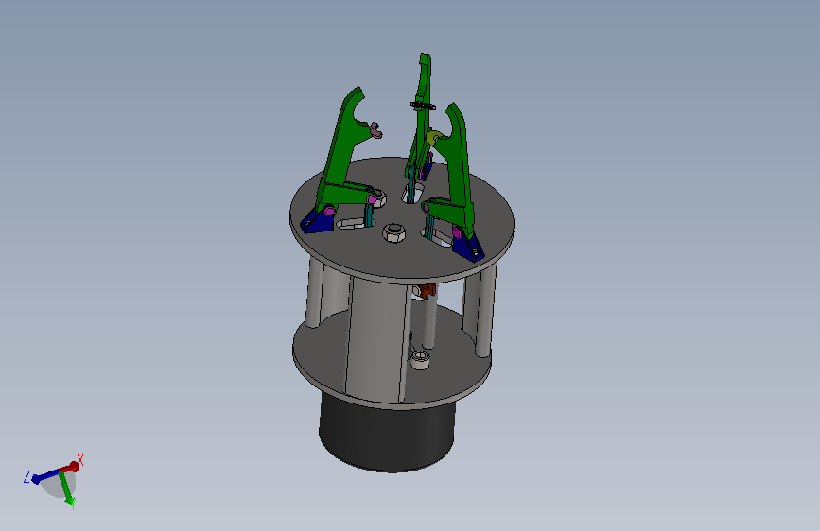Select the black cylindrical motor base

point(387,434)
